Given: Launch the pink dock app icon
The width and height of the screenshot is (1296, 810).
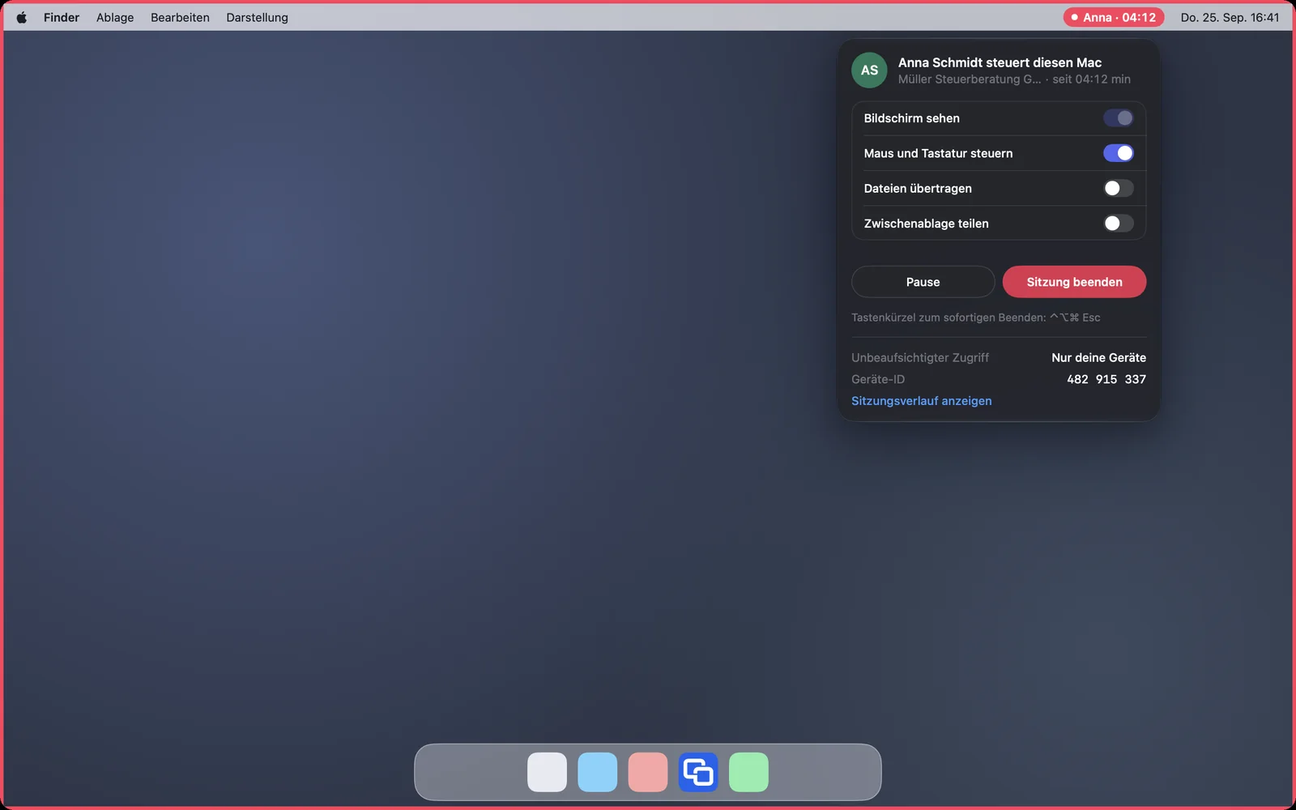Looking at the screenshot, I should click(x=648, y=772).
